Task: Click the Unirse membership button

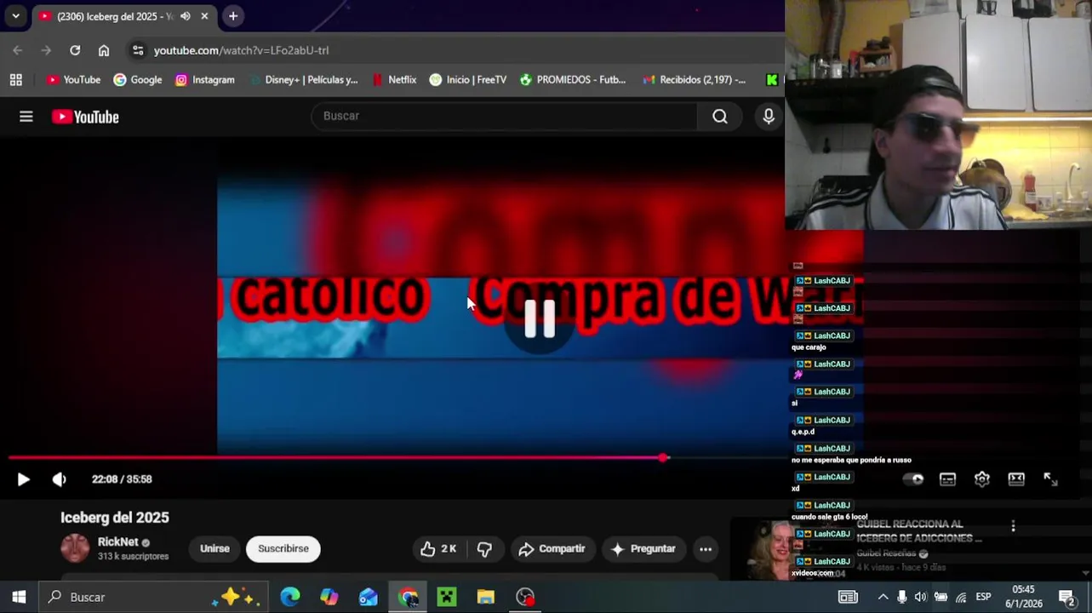Action: [x=214, y=549]
